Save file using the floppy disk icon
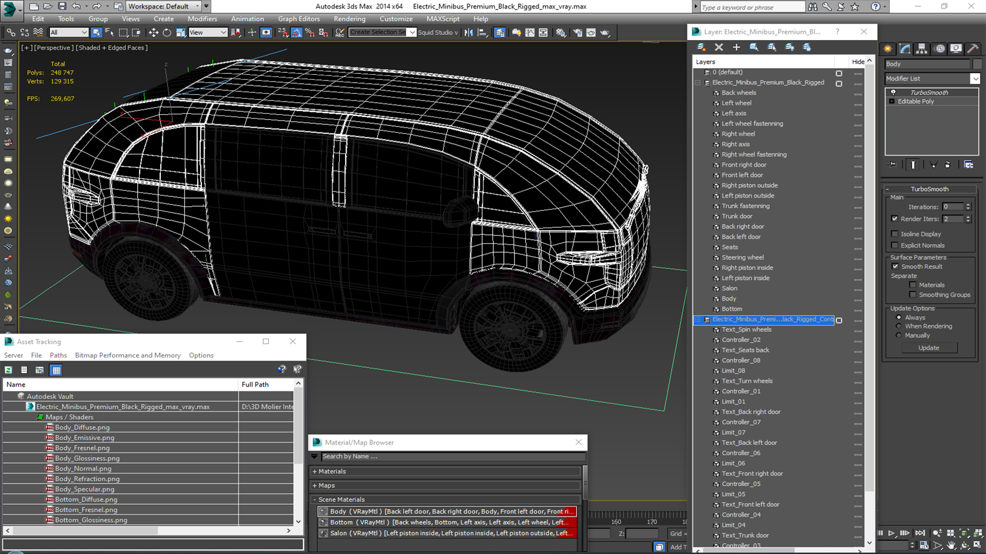This screenshot has width=986, height=554. (x=62, y=6)
